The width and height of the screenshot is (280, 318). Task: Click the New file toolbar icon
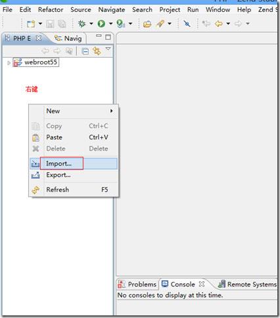pyautogui.click(x=31, y=24)
